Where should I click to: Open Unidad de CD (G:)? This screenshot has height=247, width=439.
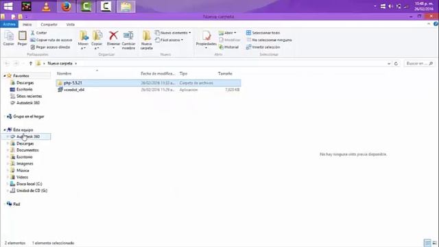(32, 191)
